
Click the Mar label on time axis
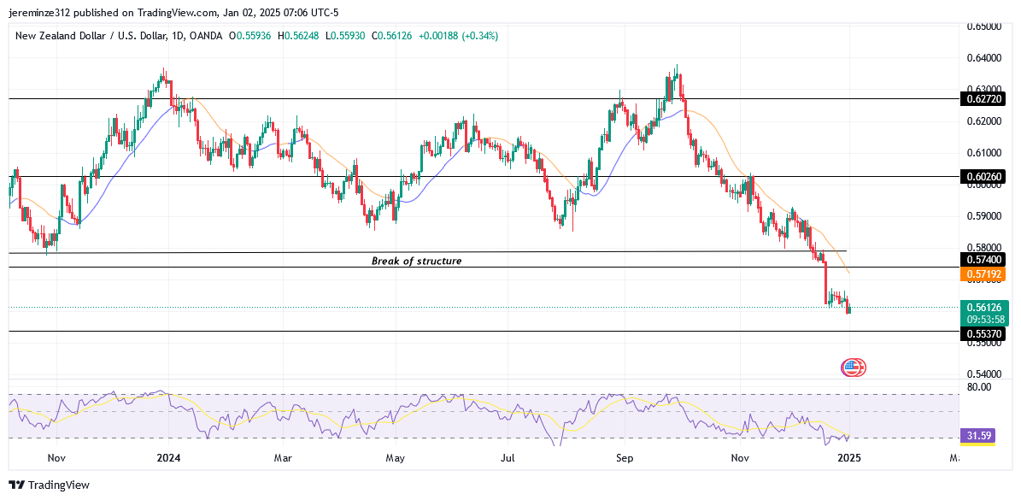(283, 458)
